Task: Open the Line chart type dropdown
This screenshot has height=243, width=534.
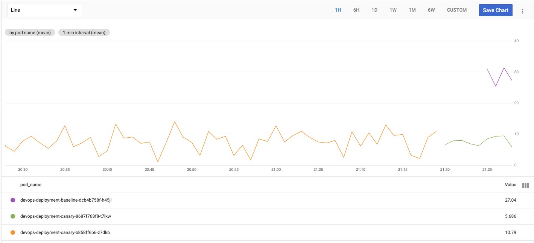Action: point(44,10)
